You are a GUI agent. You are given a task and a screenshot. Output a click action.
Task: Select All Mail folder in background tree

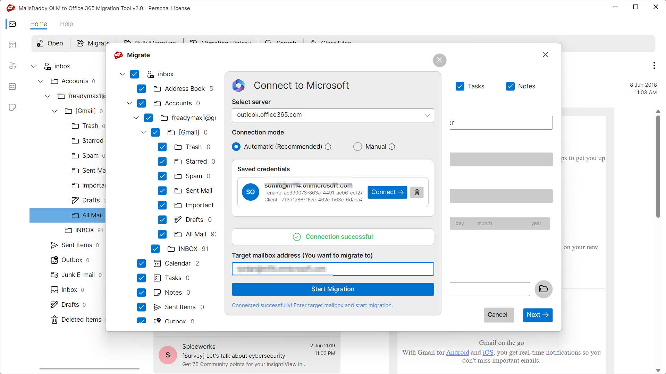[x=67, y=215]
